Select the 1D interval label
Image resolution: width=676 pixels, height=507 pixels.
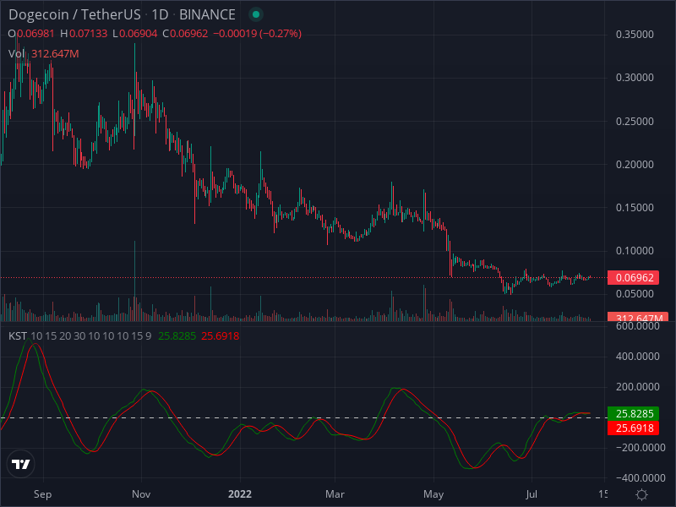coord(160,14)
